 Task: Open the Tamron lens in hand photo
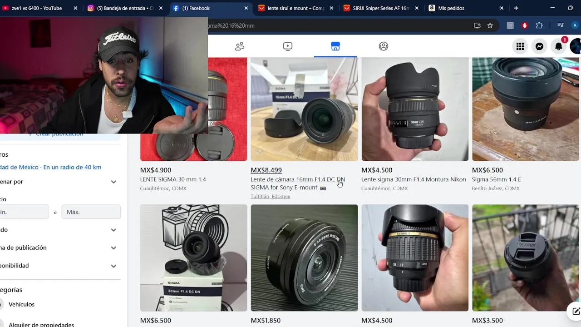(x=415, y=258)
